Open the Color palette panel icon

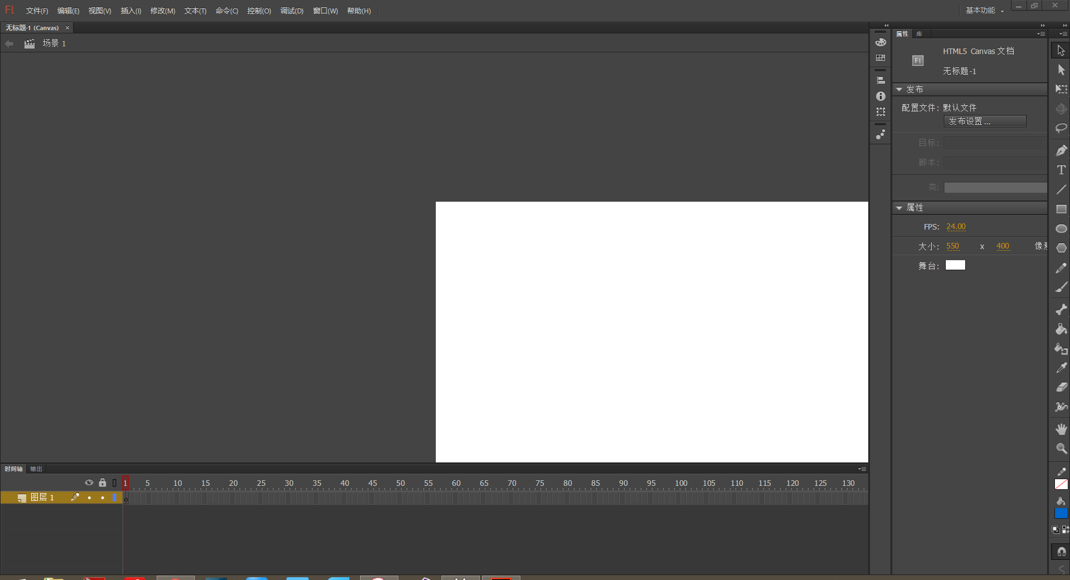click(881, 42)
